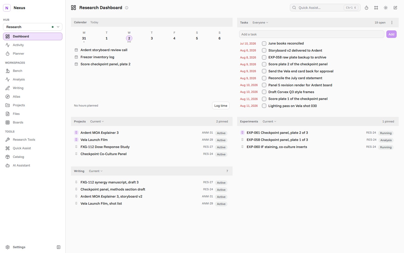Expand the Tasks Everyone filter
The image size is (404, 253).
tap(260, 23)
